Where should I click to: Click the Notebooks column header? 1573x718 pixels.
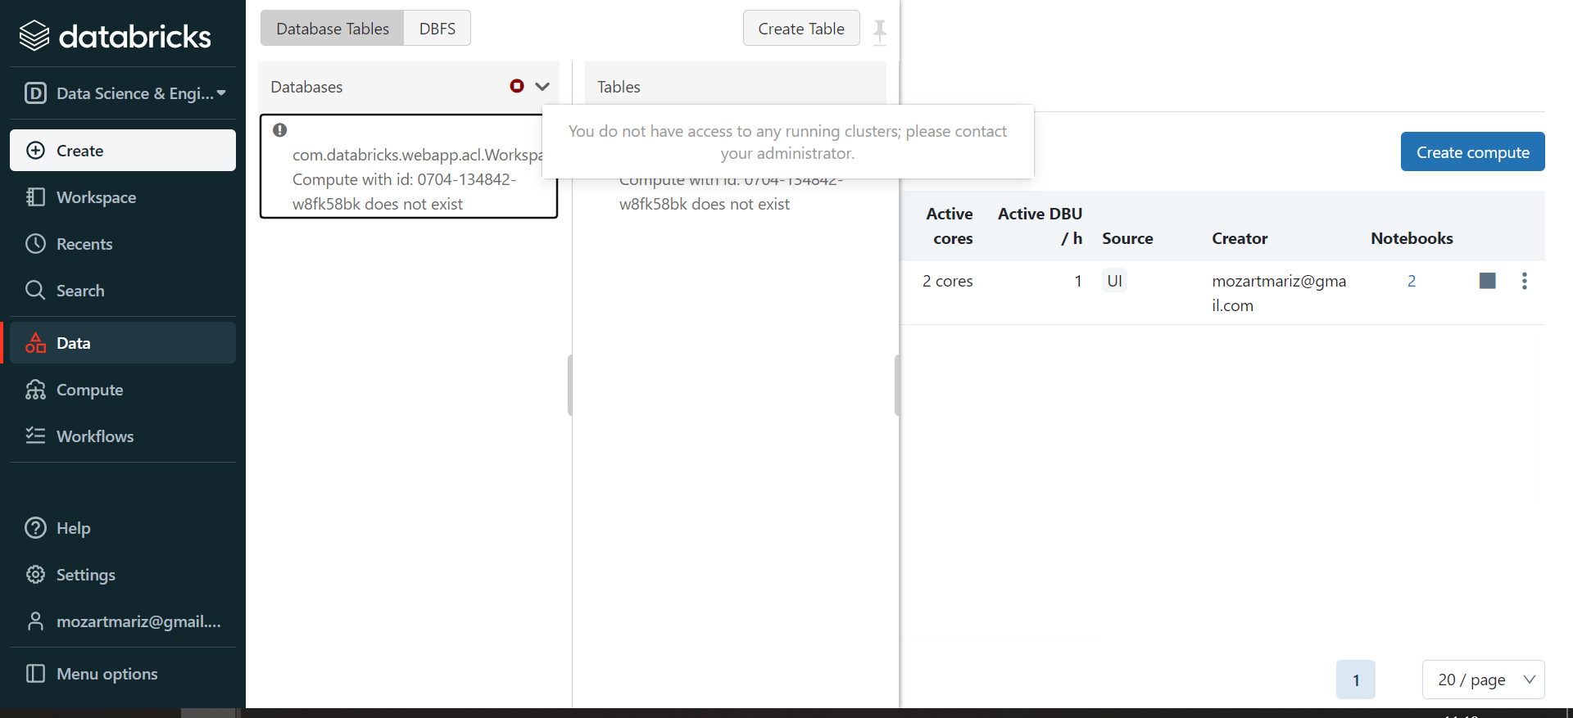click(1412, 238)
